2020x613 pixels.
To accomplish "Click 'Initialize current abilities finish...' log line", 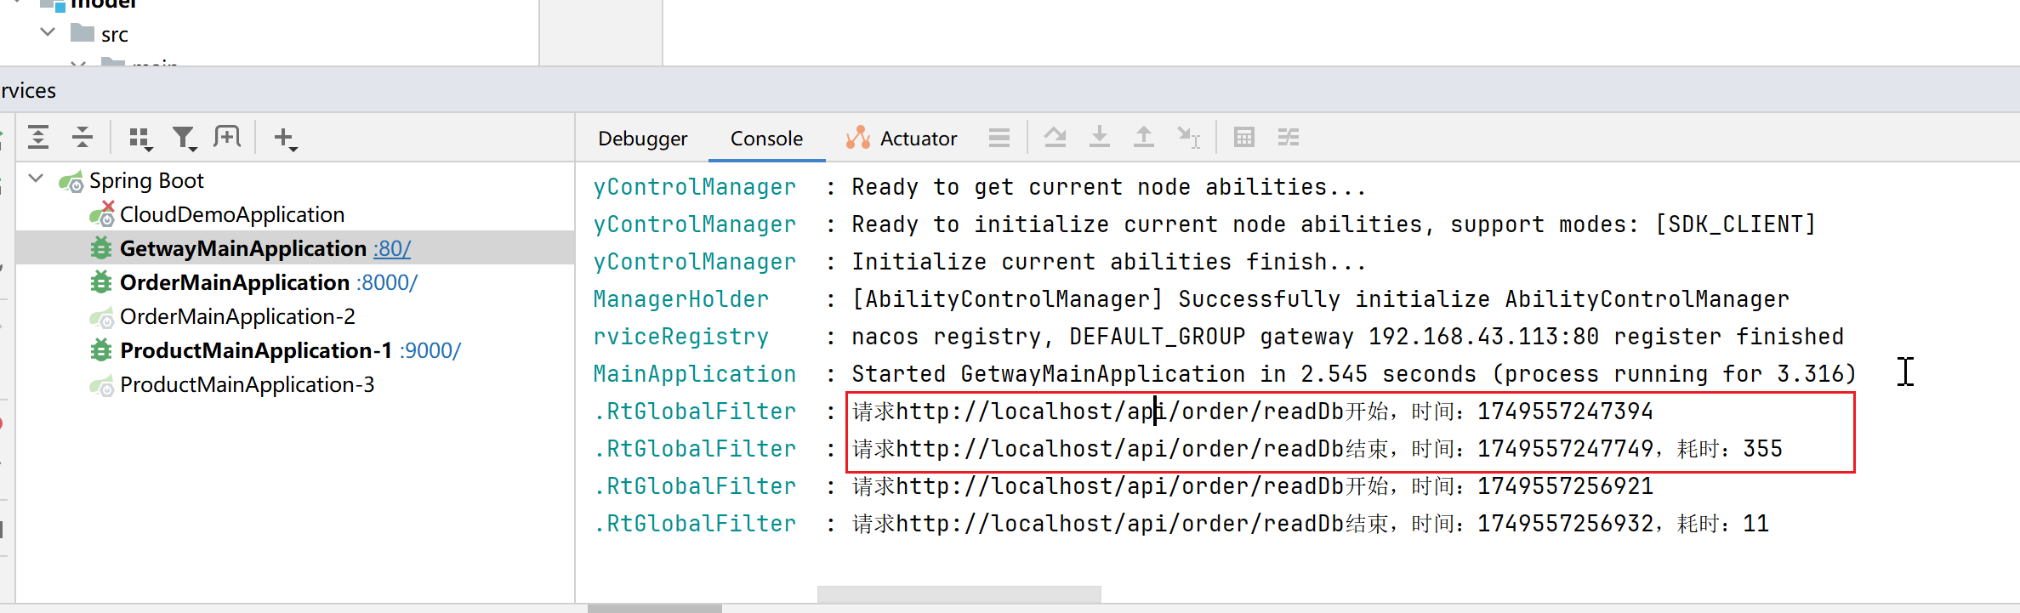I will click(1109, 262).
